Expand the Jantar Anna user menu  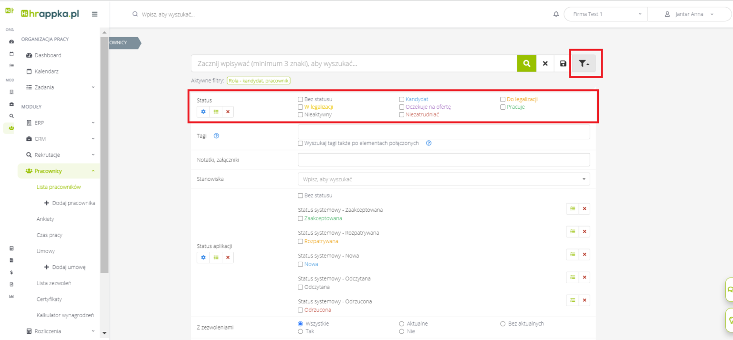pyautogui.click(x=689, y=14)
